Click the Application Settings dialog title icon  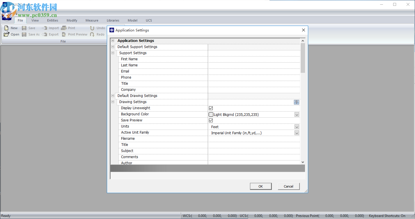click(x=112, y=30)
